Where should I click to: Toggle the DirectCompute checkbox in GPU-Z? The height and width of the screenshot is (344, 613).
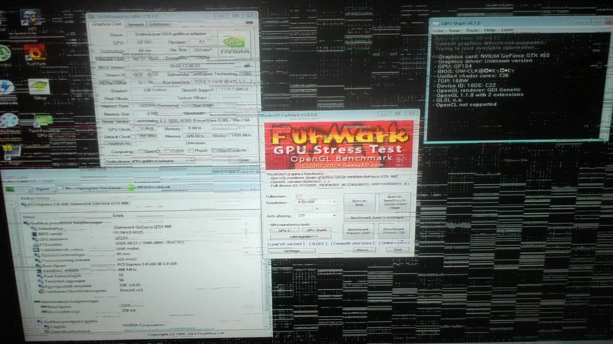[x=214, y=150]
